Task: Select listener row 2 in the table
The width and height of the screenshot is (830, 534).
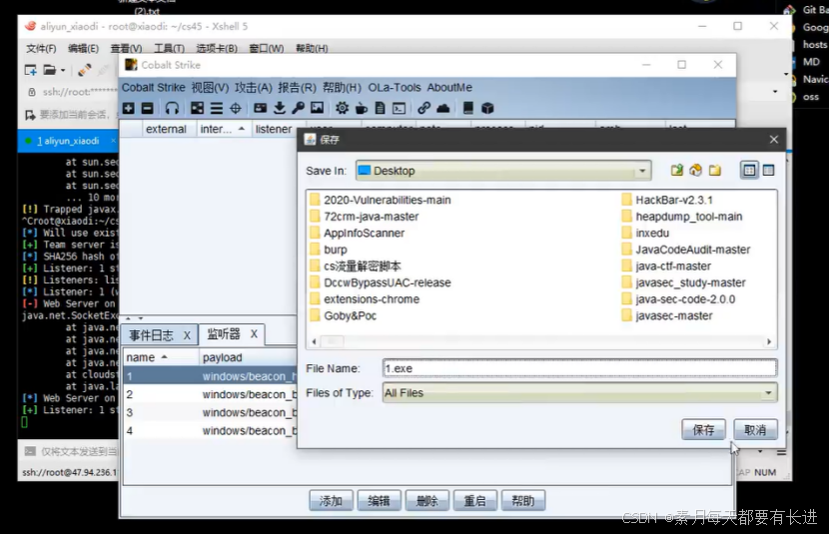Action: pyautogui.click(x=210, y=395)
